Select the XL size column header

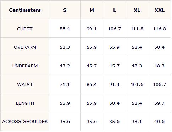137,10
